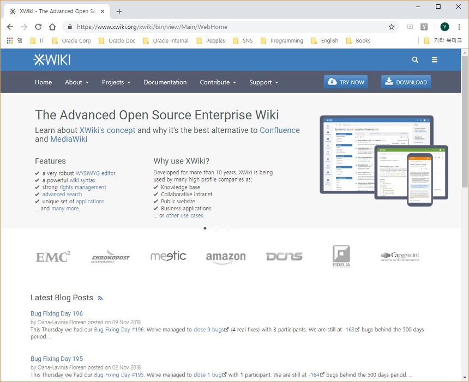Go to browser home page icon
469x382 pixels.
(52, 27)
